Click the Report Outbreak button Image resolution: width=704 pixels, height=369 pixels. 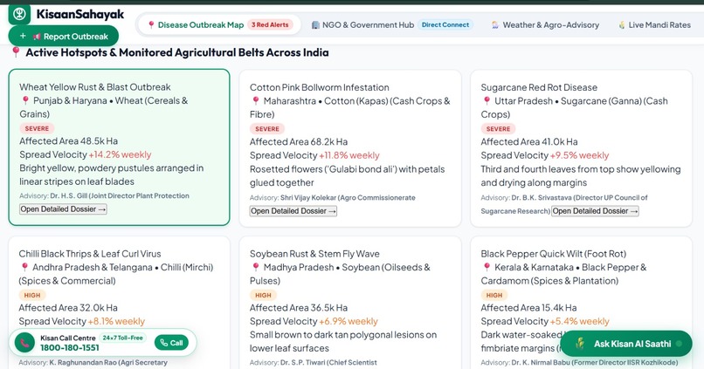(63, 37)
